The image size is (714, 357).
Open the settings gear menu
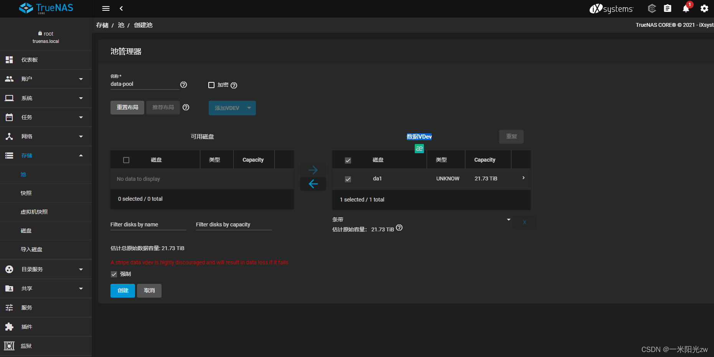click(x=704, y=8)
